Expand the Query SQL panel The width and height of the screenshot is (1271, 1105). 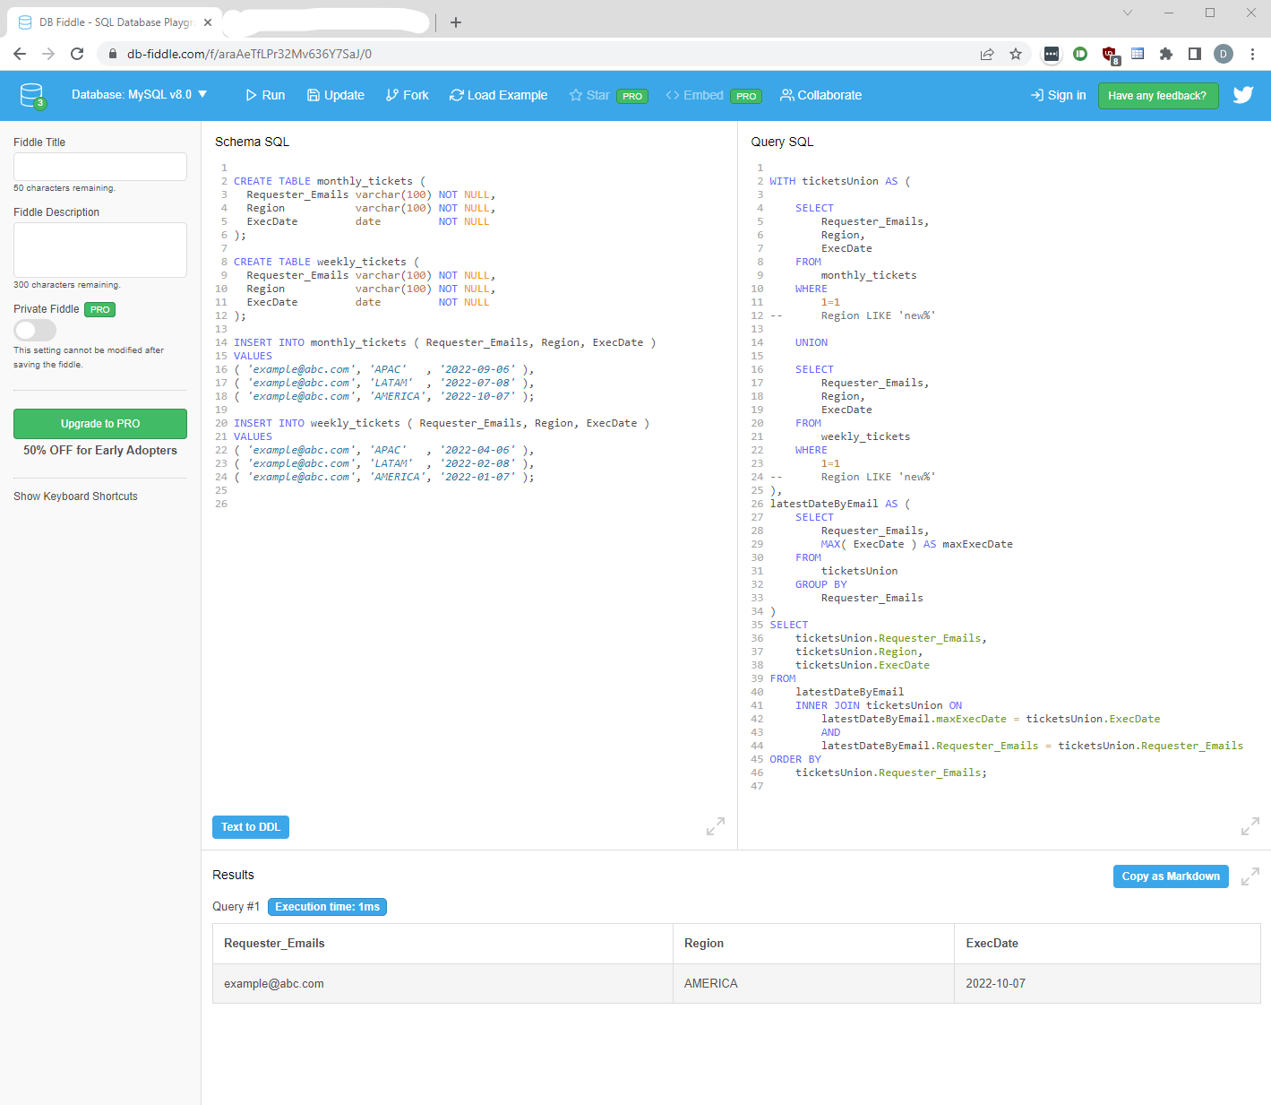click(1250, 826)
